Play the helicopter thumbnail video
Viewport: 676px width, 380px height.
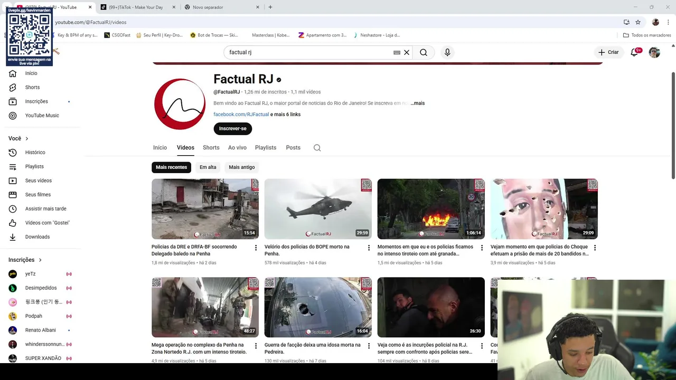318,209
